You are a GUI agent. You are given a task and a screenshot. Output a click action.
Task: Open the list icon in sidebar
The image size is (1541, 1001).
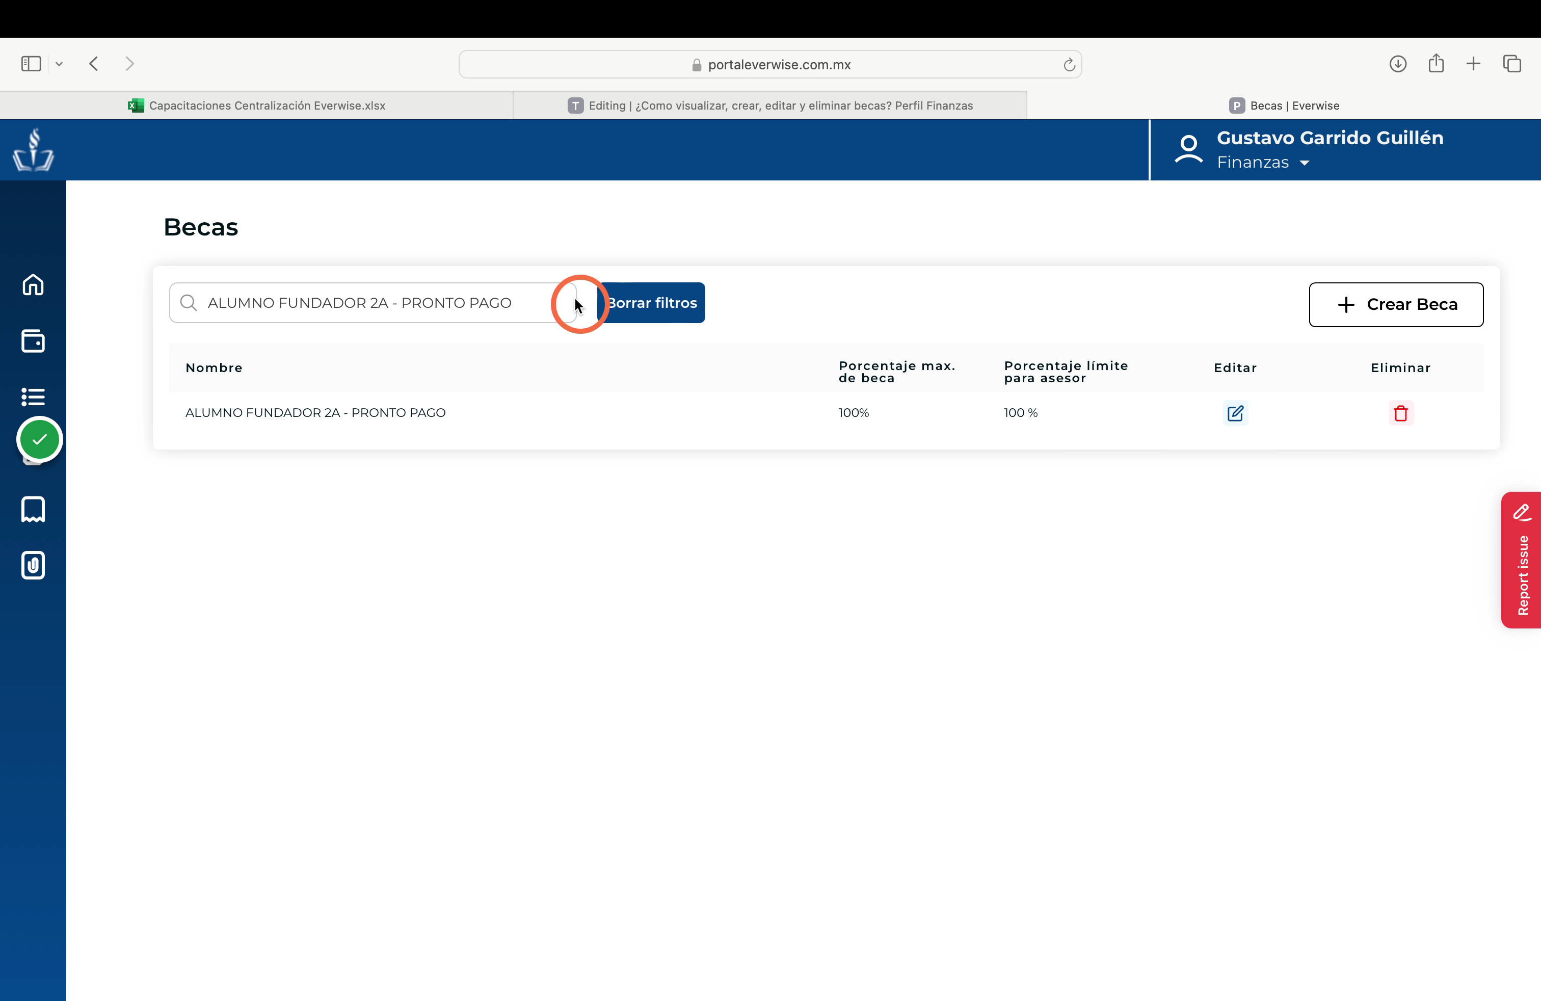point(33,396)
